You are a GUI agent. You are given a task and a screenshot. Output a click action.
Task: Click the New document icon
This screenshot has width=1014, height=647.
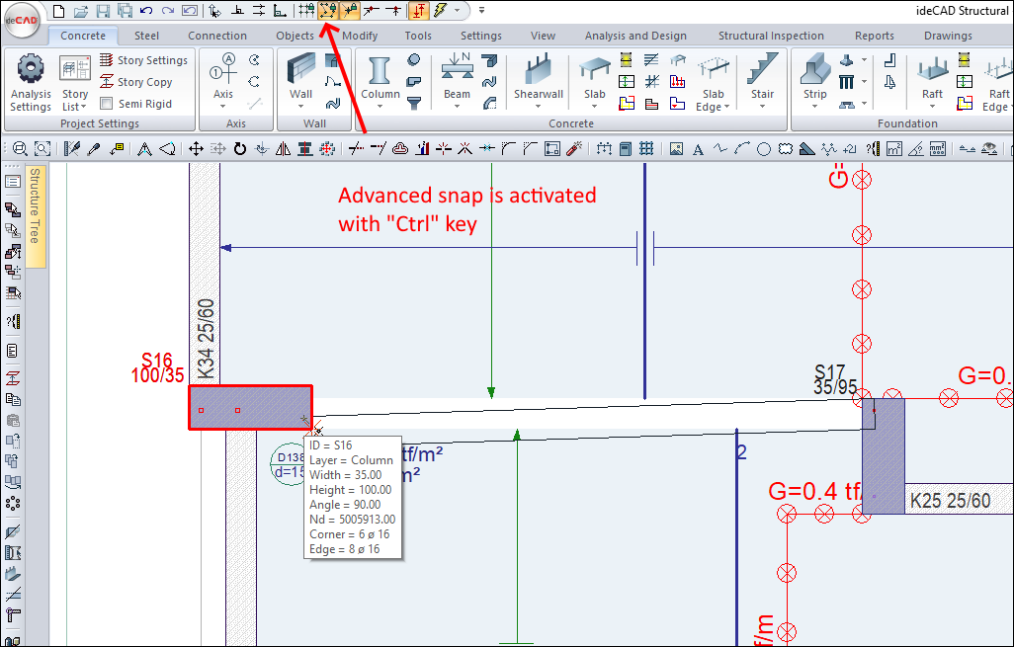59,11
